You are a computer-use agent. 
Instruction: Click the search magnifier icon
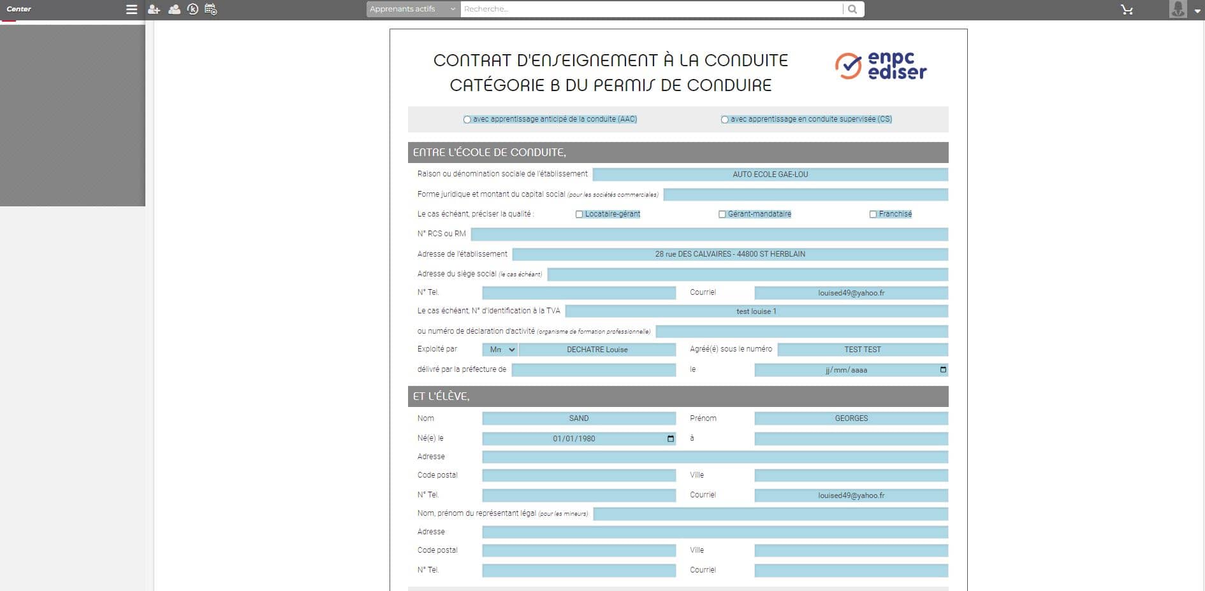tap(852, 10)
